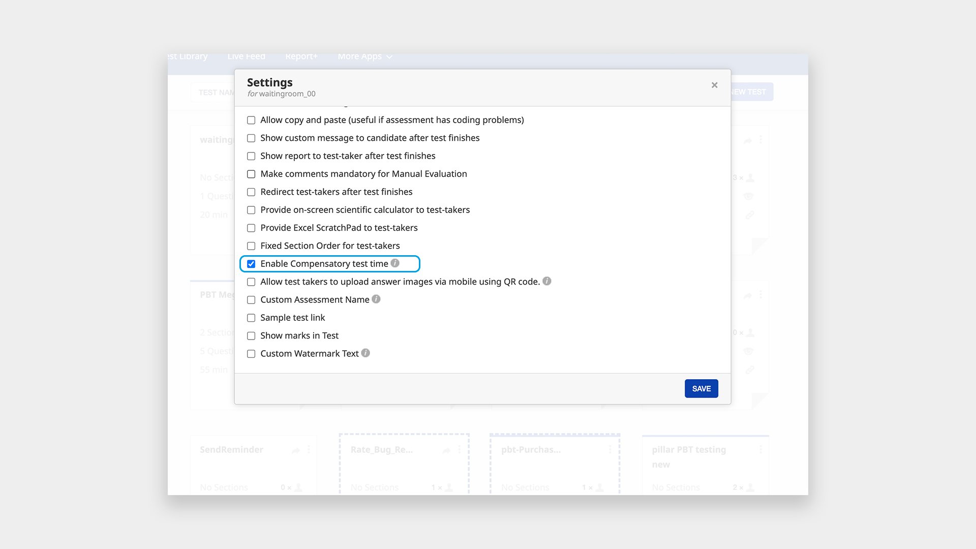Image resolution: width=976 pixels, height=549 pixels.
Task: Uncheck Enable Compensatory test time
Action: coord(251,264)
